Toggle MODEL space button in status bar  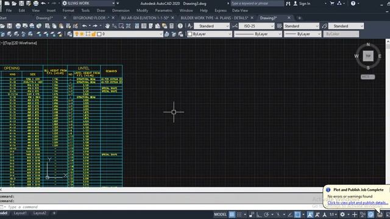(x=221, y=215)
